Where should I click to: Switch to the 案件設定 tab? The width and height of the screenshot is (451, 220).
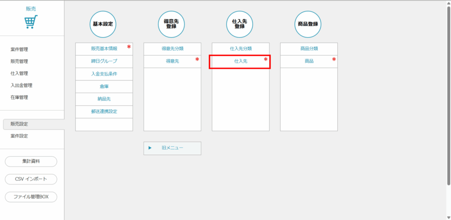pos(19,136)
